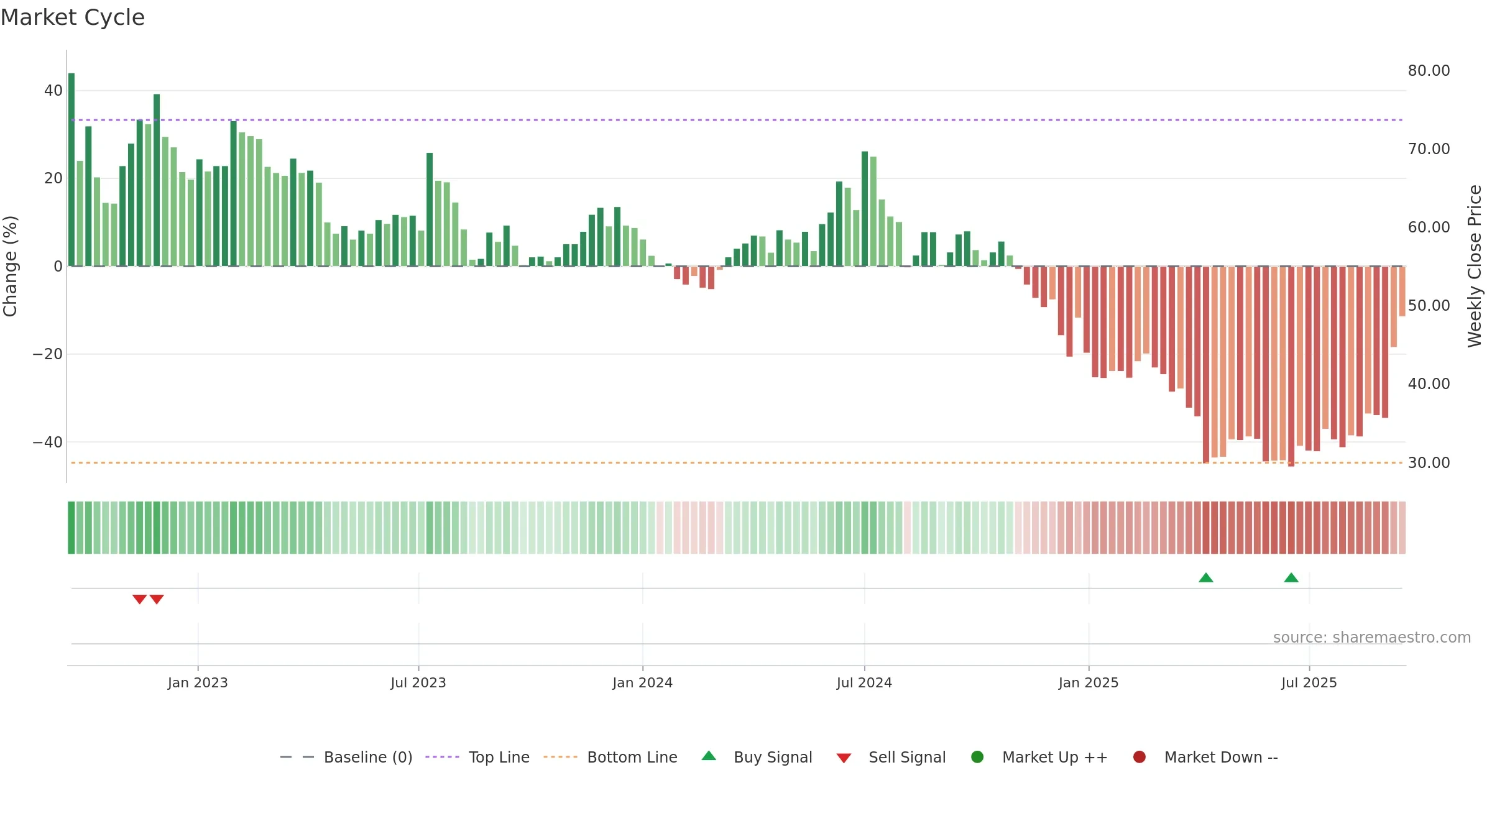Viewport: 1492px width, 839px height.
Task: Click the green Buy Signal triangle in legend
Action: [709, 756]
